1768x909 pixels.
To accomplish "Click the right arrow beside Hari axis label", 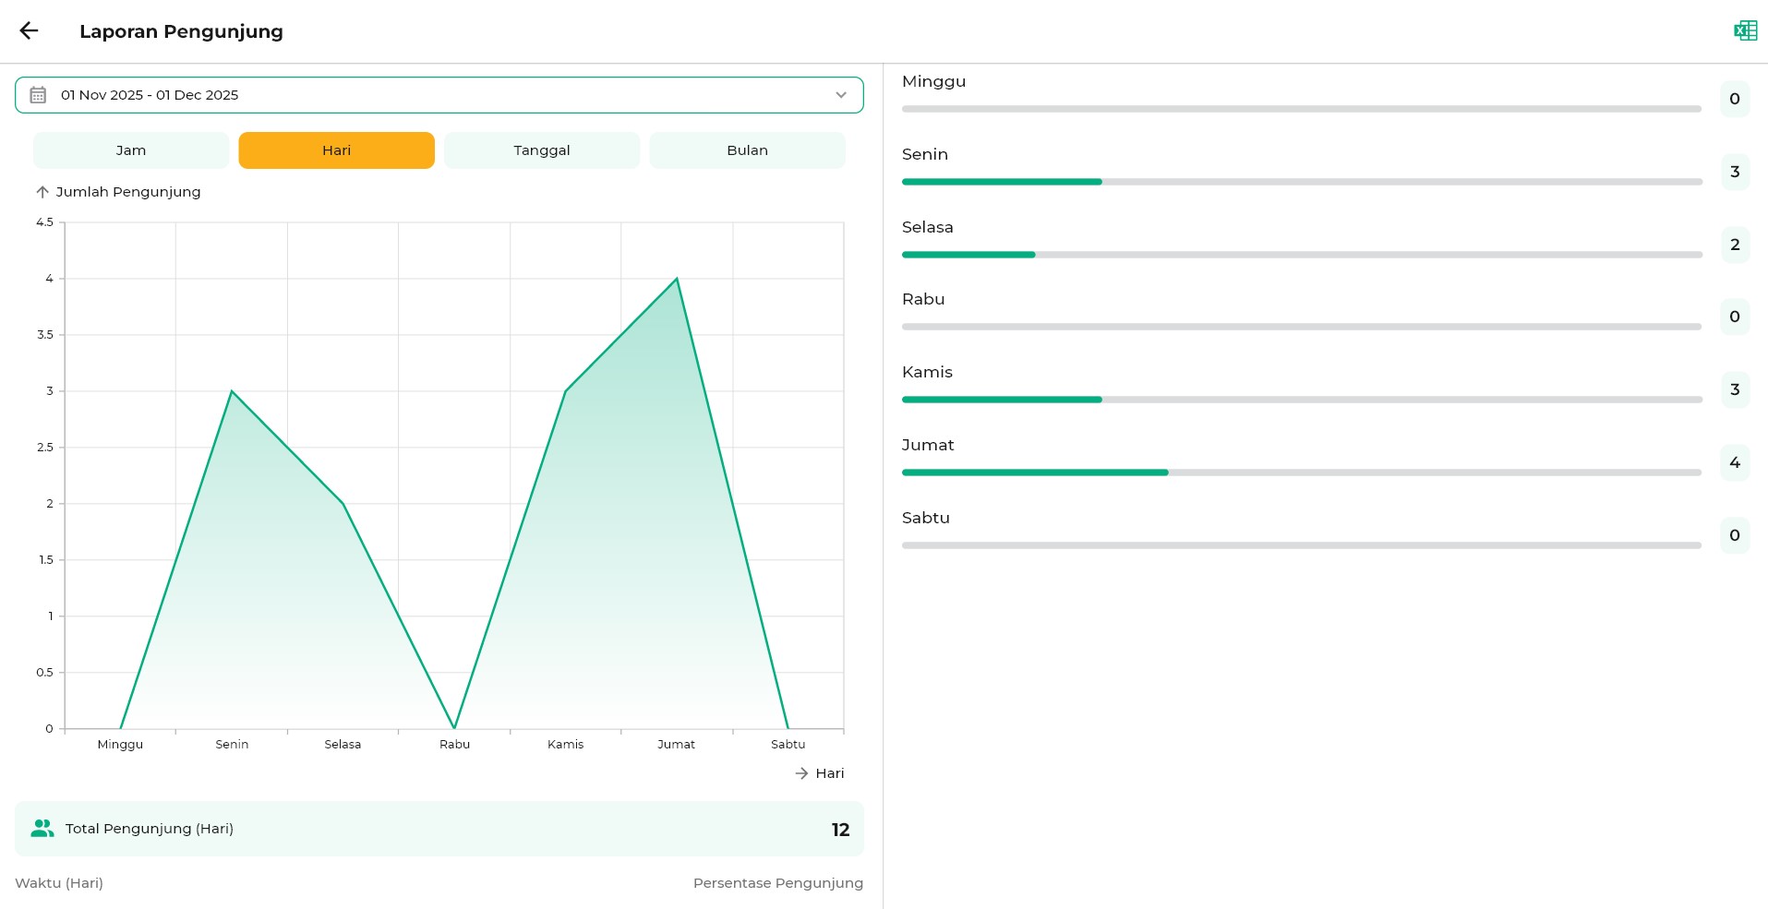I will [x=801, y=773].
